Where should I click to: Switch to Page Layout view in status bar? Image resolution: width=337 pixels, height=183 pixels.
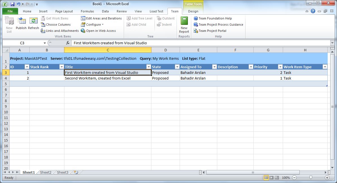click(271, 178)
